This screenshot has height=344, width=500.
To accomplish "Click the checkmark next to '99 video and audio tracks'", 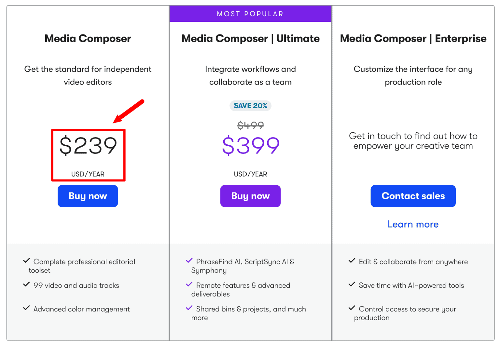I will pos(27,284).
